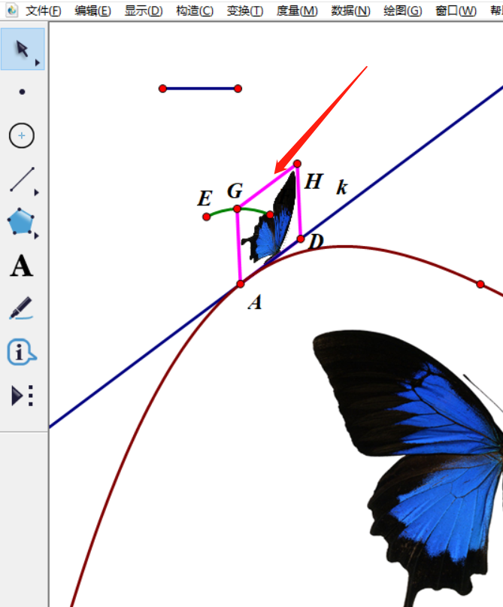Open the Custom tools button
Image resolution: width=503 pixels, height=607 pixels.
point(22,396)
